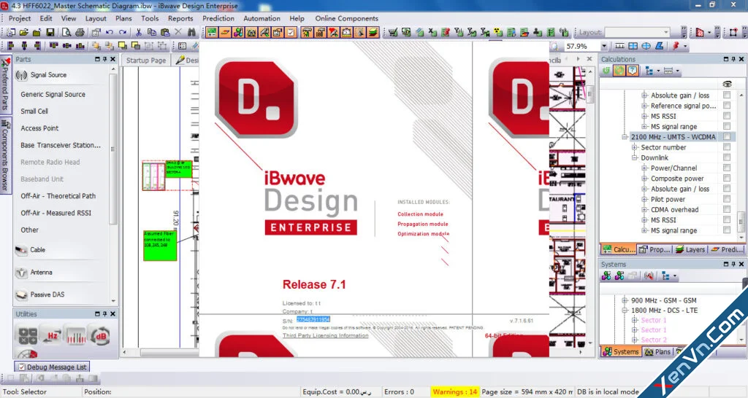This screenshot has height=398, width=748.
Task: Open the Prediction menu
Action: point(218,18)
